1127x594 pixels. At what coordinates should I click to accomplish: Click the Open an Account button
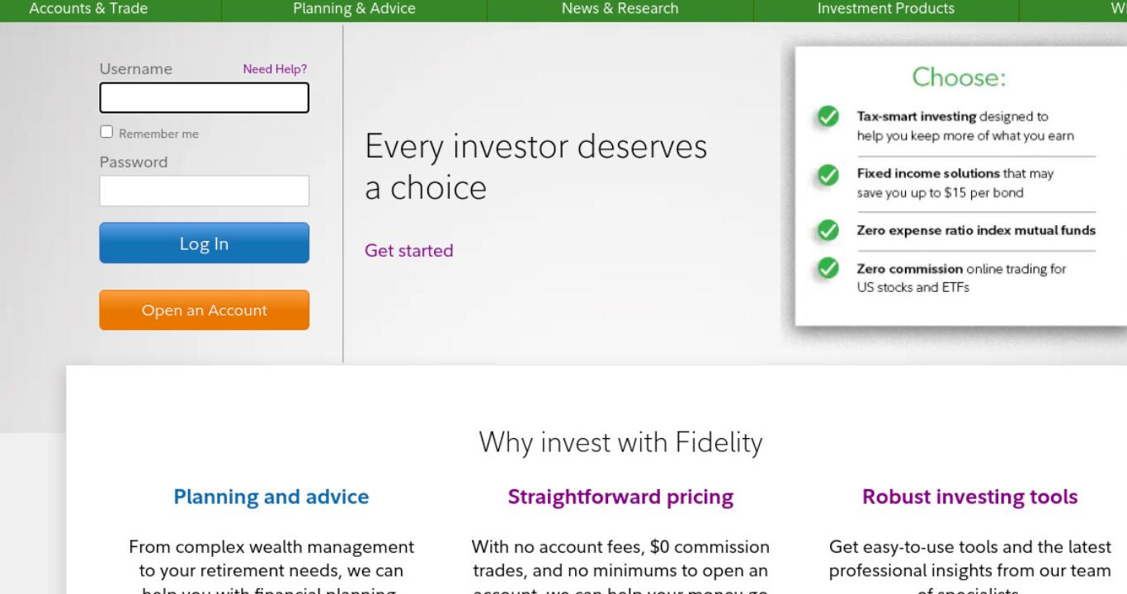(x=204, y=310)
